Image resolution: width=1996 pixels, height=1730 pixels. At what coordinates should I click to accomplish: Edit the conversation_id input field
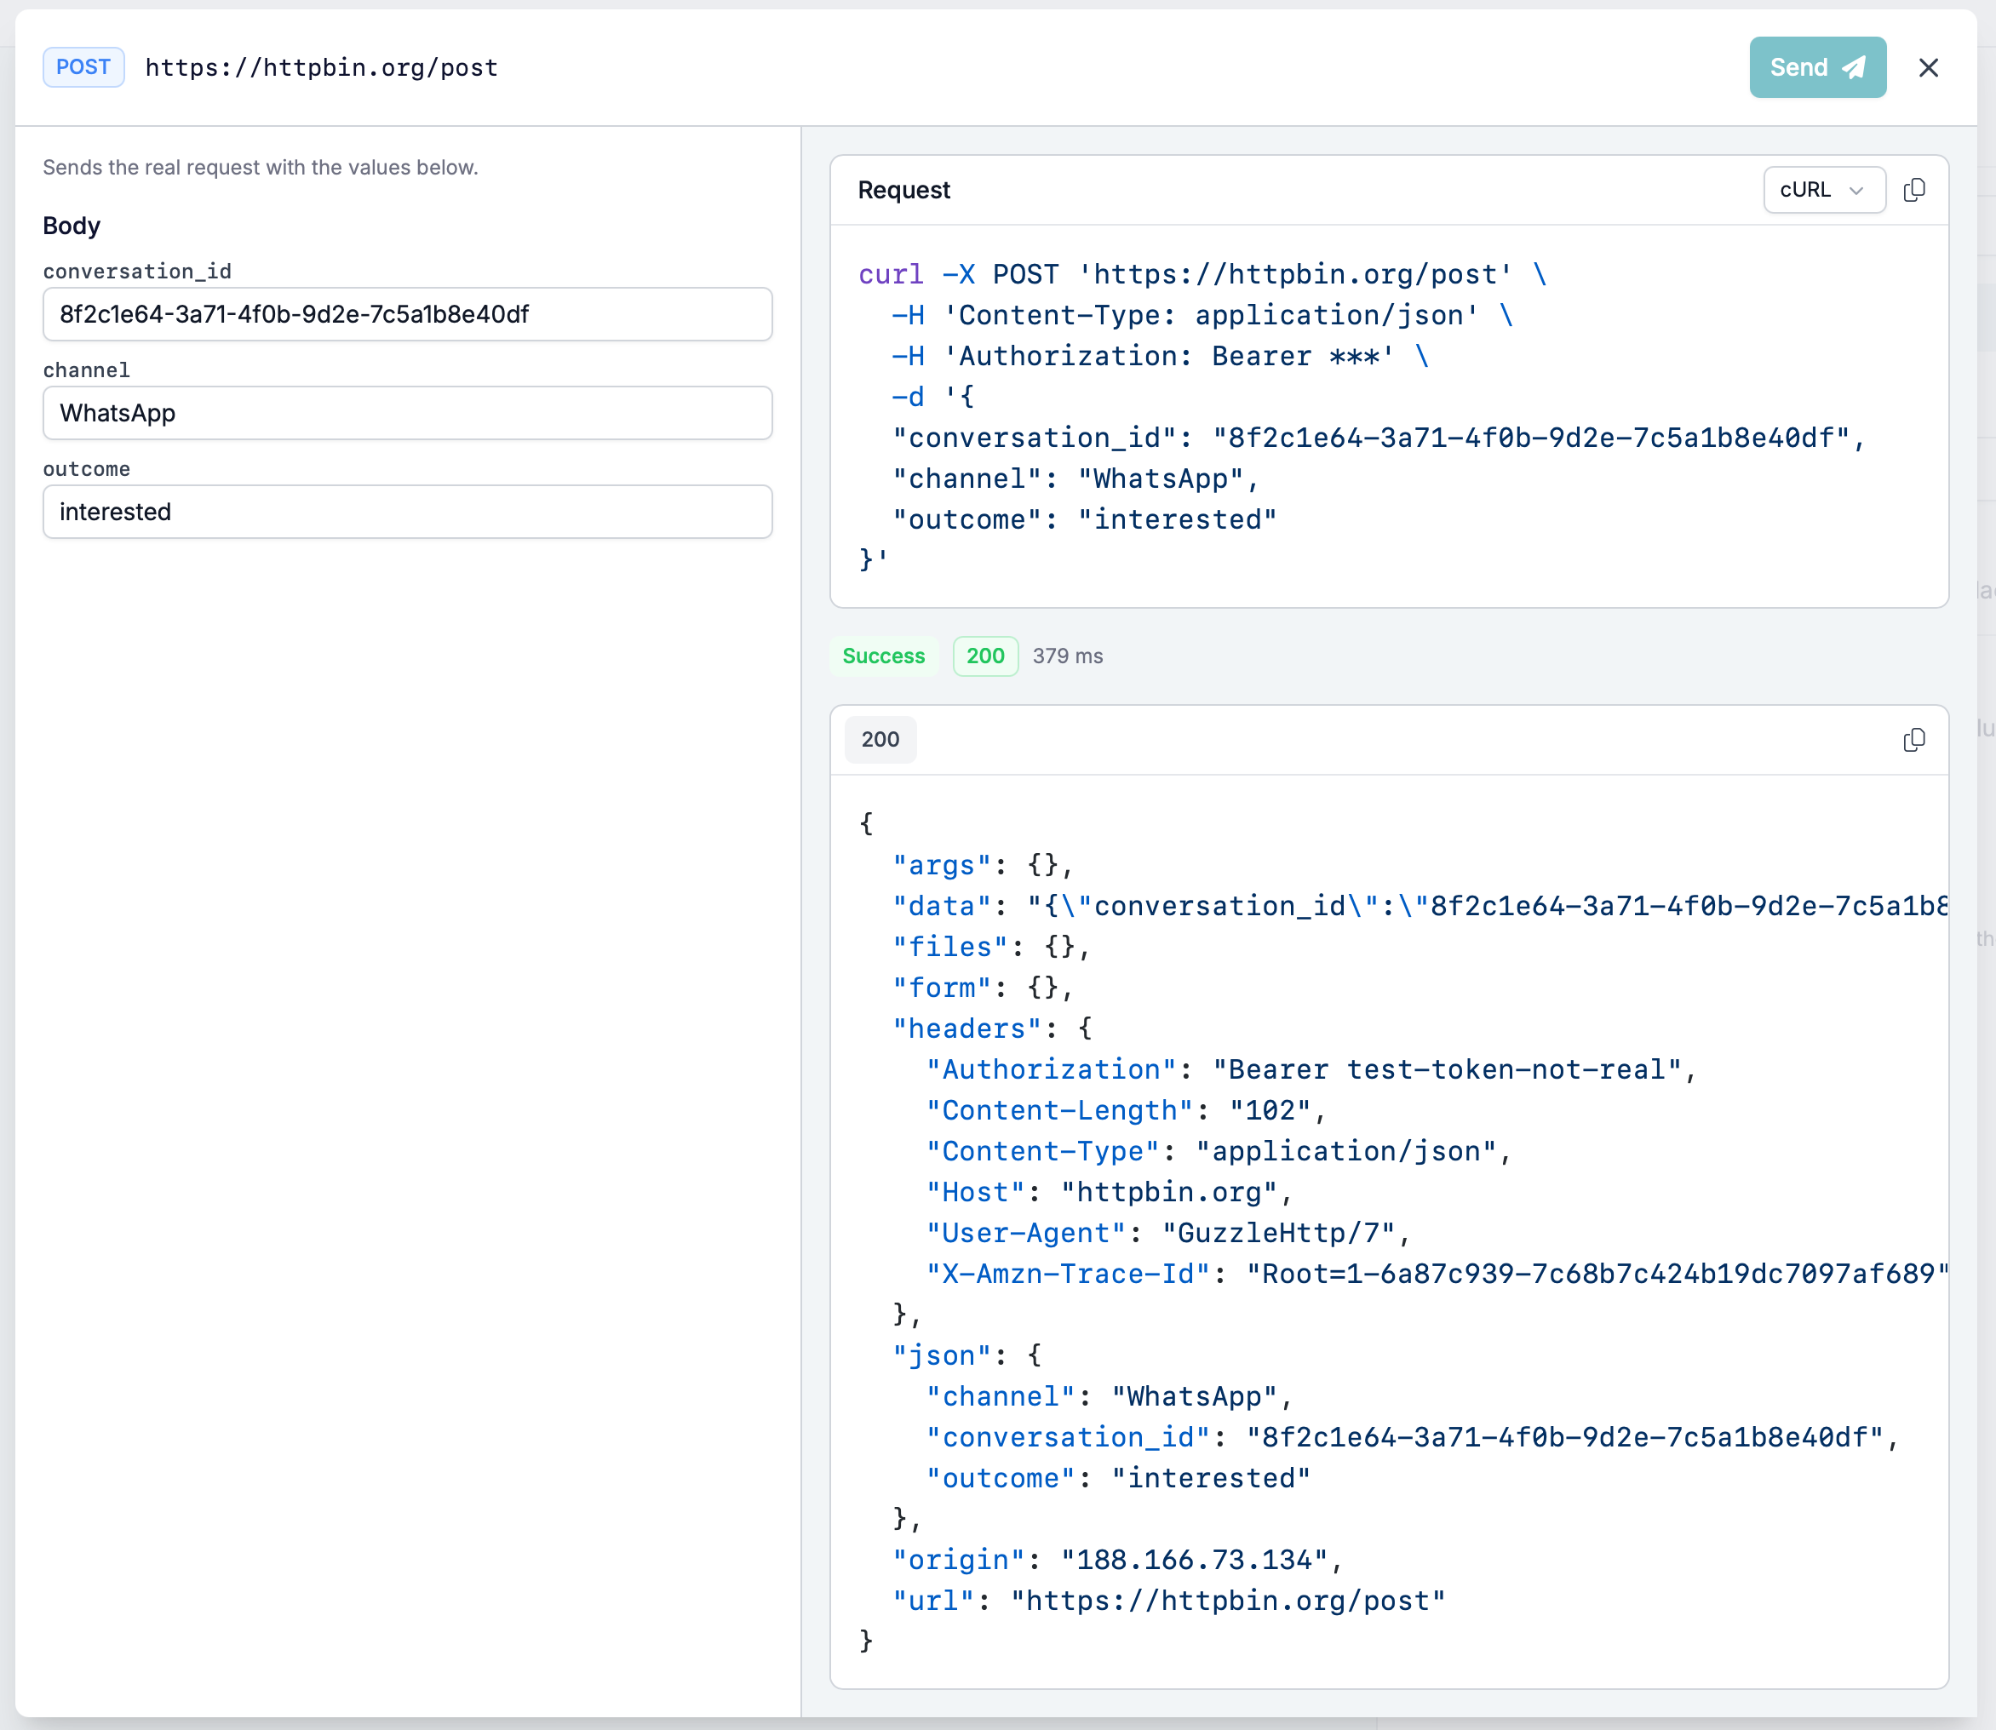(x=406, y=314)
